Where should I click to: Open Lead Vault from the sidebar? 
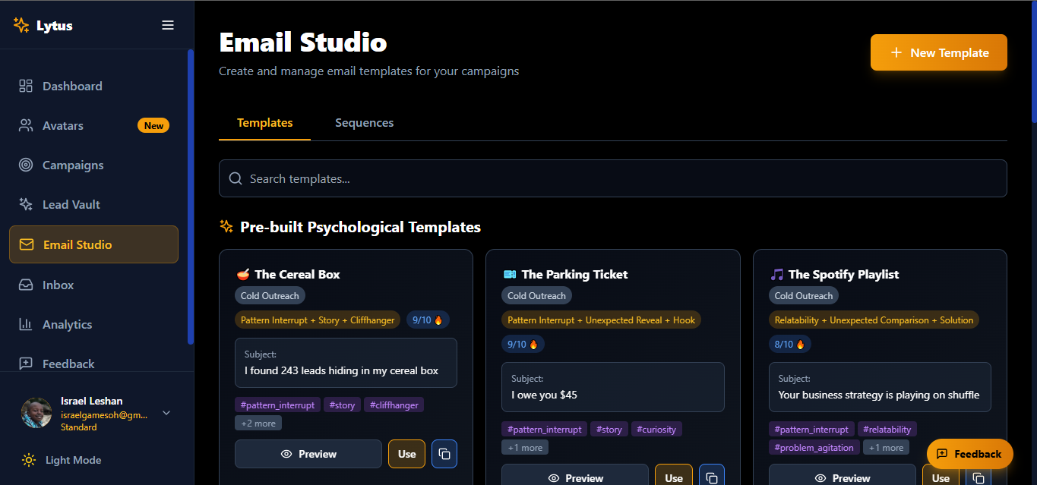coord(71,204)
